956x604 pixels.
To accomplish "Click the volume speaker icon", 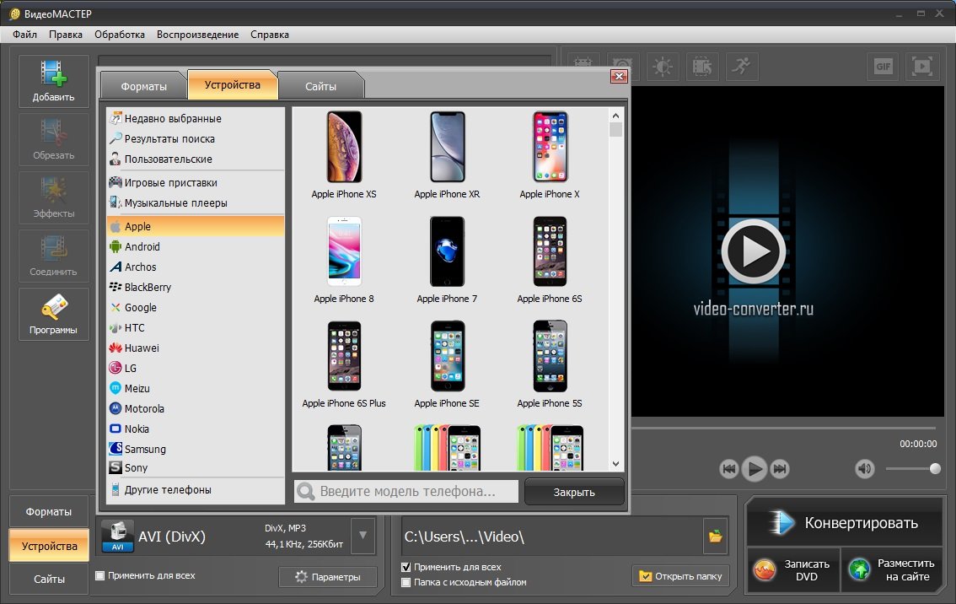I will [x=865, y=468].
